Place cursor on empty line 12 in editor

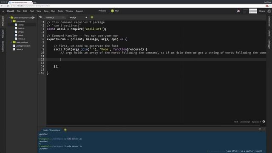point(156,59)
